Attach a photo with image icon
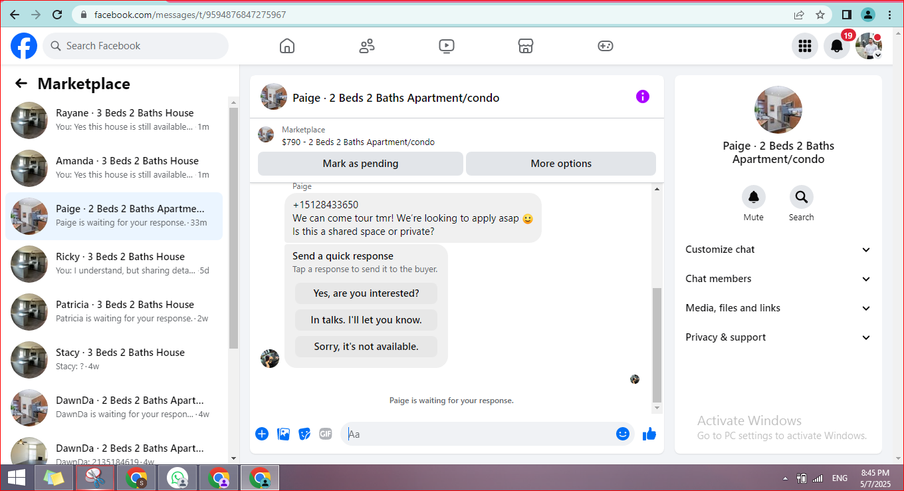Image resolution: width=904 pixels, height=491 pixels. point(283,434)
